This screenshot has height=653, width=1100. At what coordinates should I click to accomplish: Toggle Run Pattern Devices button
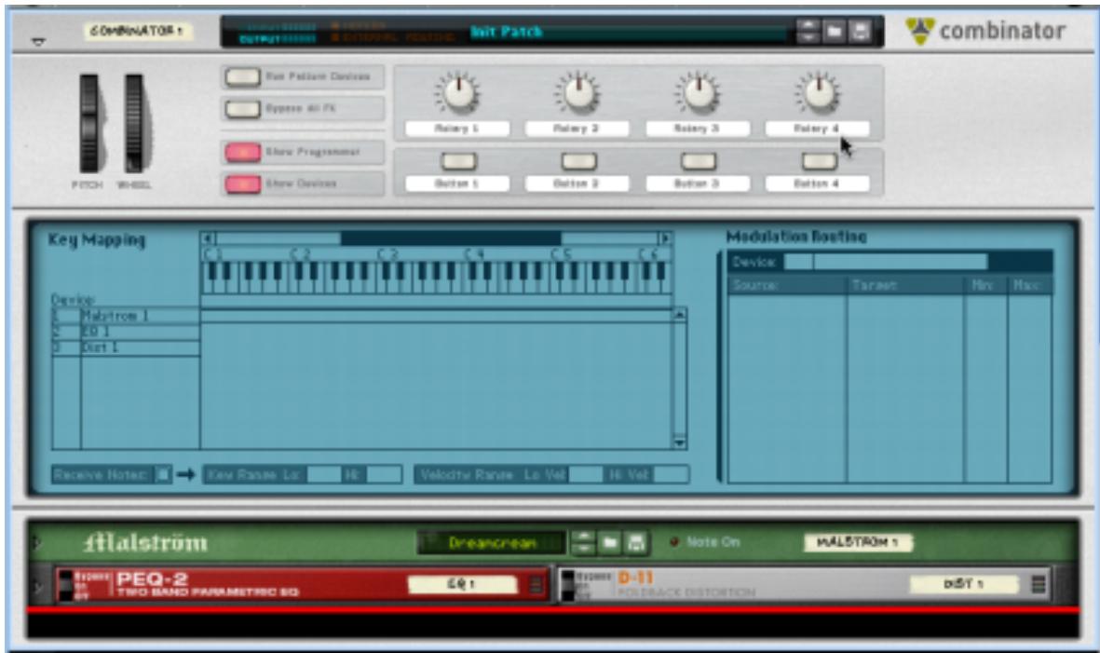tap(243, 76)
